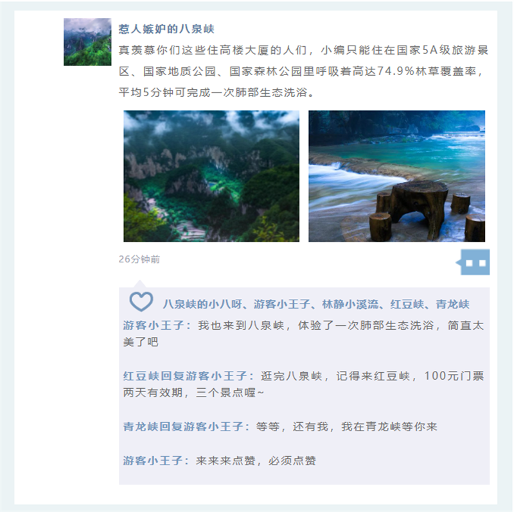This screenshot has width=514, height=512.
Task: Click liker name 林静小溪流
Action: (x=350, y=304)
